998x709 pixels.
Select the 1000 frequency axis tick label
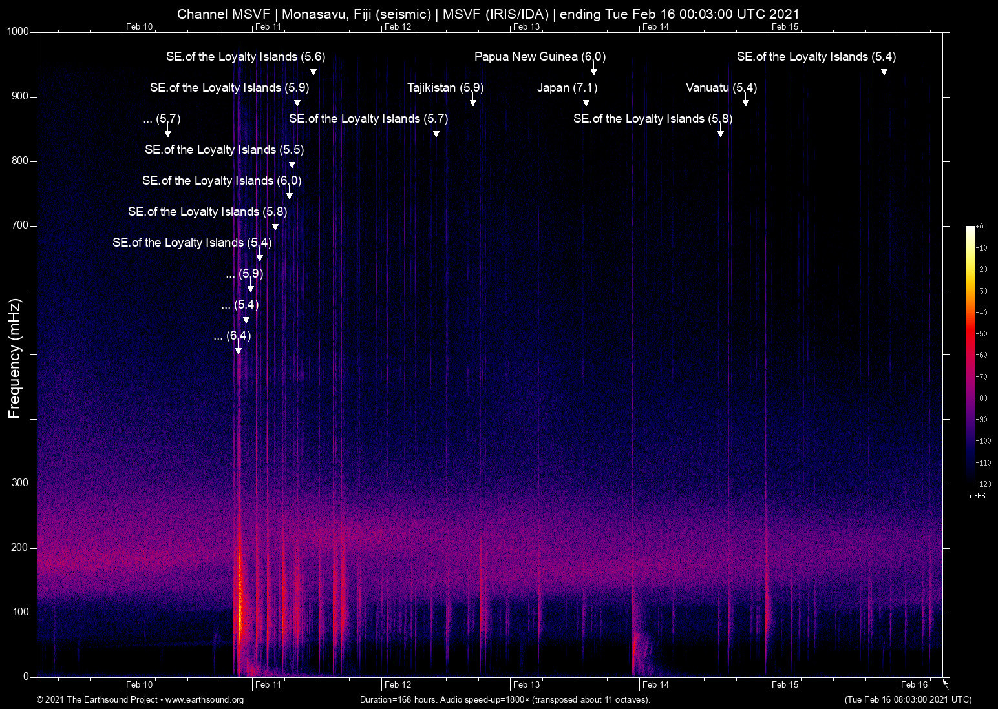click(18, 32)
